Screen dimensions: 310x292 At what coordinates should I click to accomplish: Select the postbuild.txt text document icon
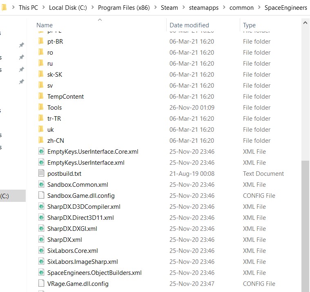click(x=41, y=174)
